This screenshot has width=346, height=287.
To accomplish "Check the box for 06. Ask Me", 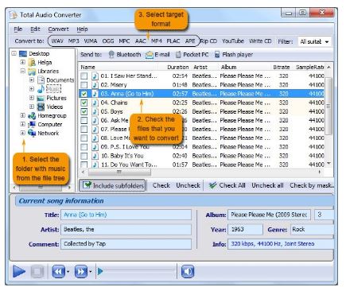I will click(x=84, y=120).
